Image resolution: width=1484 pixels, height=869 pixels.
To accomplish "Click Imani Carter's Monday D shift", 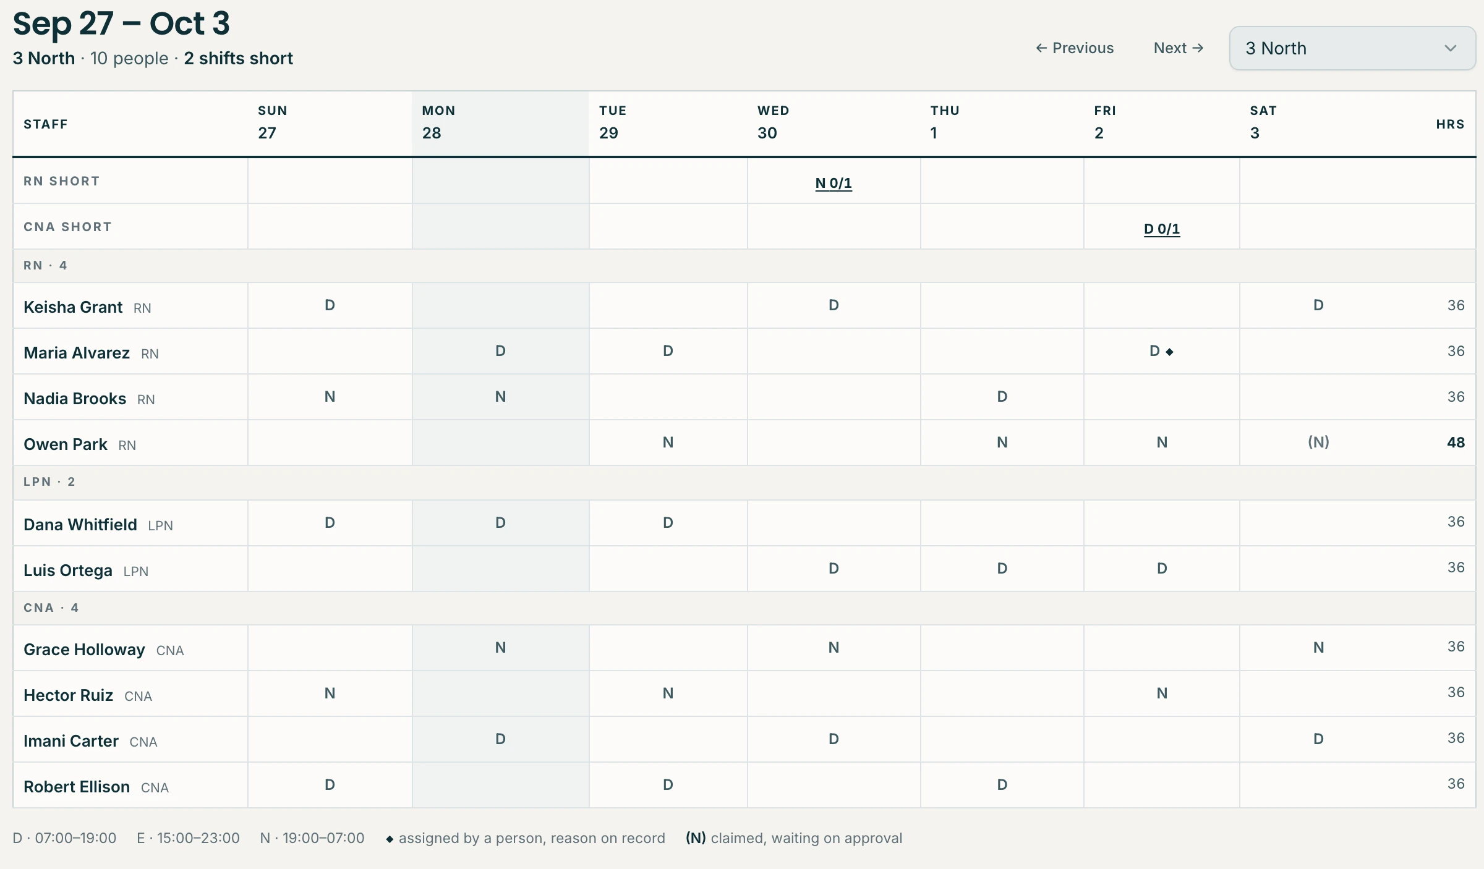I will pos(501,739).
